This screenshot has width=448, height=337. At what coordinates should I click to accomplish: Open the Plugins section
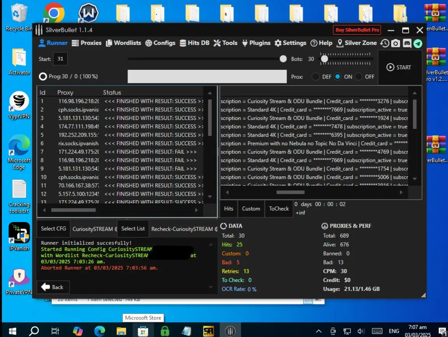[256, 43]
